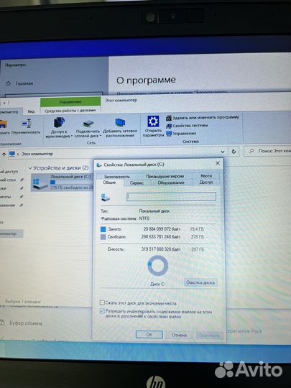Open Drive Tools (Средства работы с дисками) tab
This screenshot has width=291, height=388.
70,111
